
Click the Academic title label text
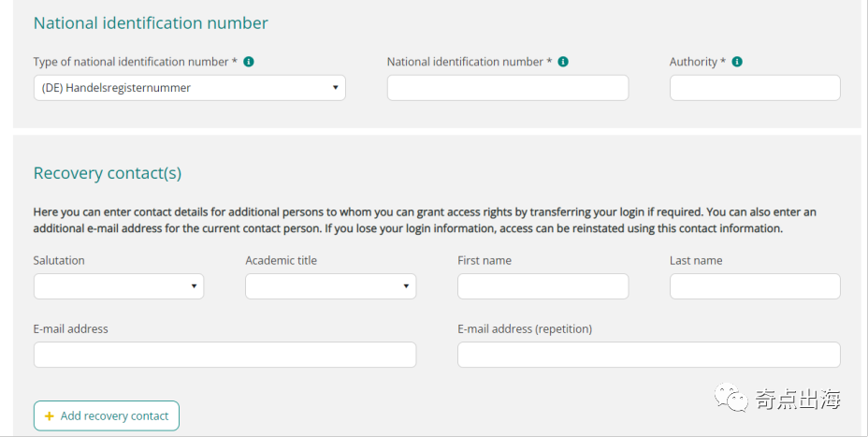click(281, 260)
